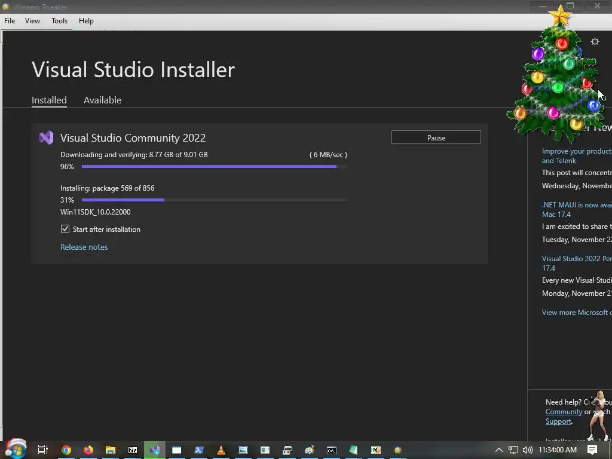Open VLC media player from the taskbar
This screenshot has width=612, height=459.
pos(221,450)
